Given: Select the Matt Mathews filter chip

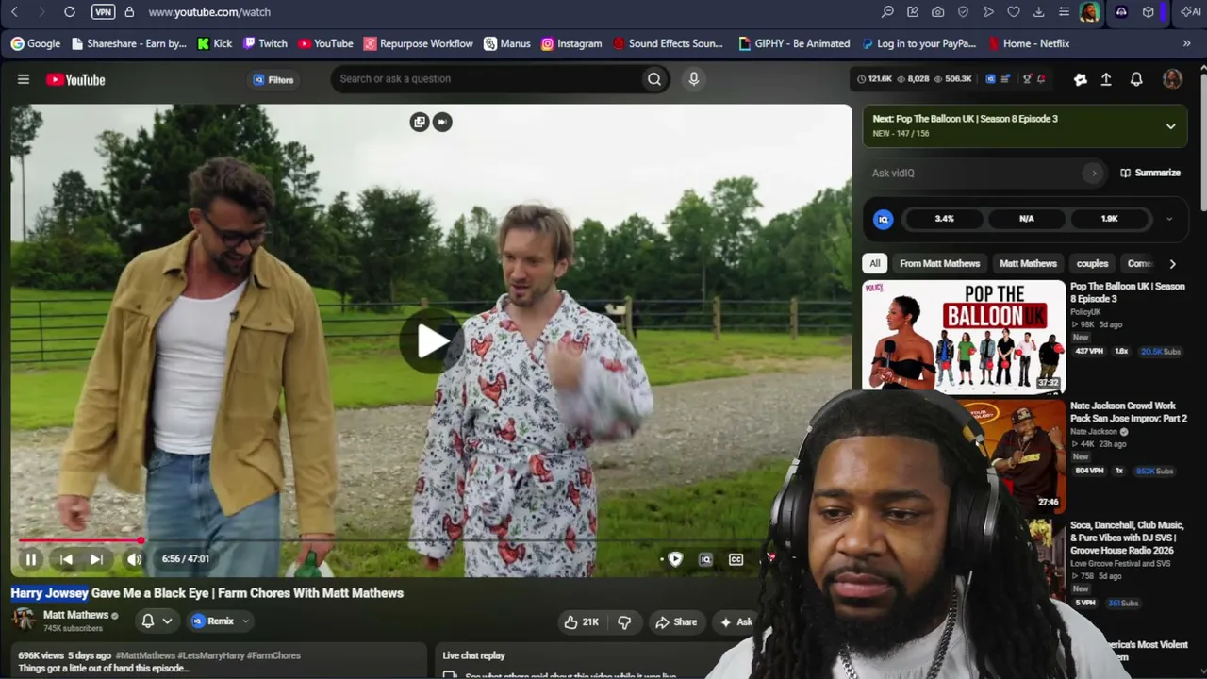Looking at the screenshot, I should pyautogui.click(x=1028, y=264).
